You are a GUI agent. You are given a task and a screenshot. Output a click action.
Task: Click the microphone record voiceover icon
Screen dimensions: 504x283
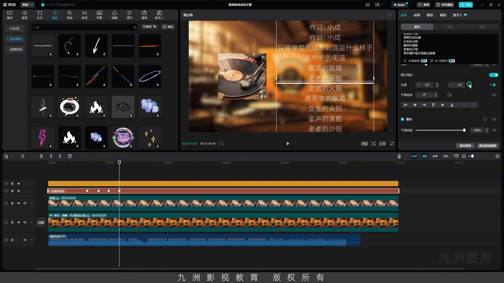coord(399,156)
